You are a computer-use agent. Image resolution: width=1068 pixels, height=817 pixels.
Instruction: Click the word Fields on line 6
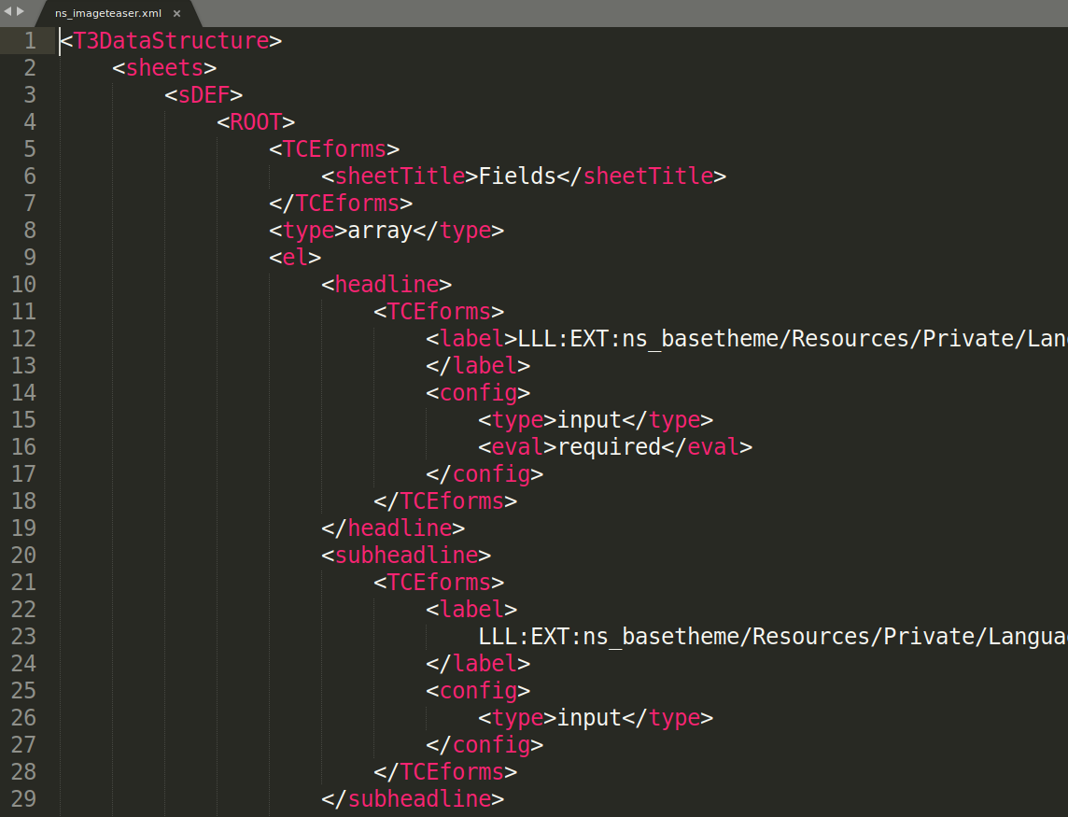coord(517,176)
